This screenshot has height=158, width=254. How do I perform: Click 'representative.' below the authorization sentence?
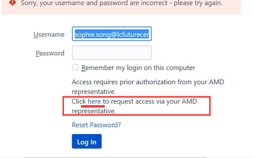(x=94, y=92)
